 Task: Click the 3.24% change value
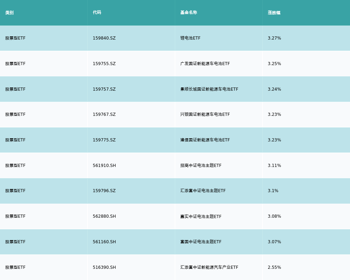274,89
